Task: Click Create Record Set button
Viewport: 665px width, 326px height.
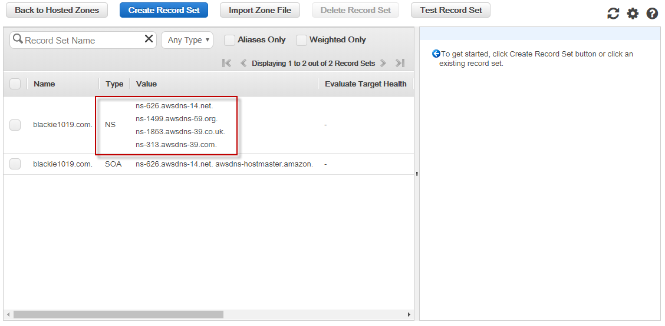Action: [x=164, y=10]
